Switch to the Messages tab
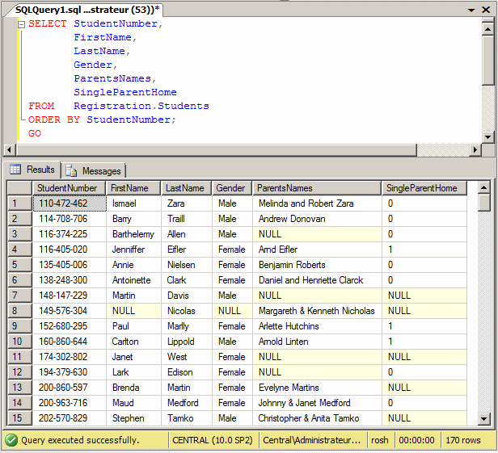The image size is (498, 453). 94,171
